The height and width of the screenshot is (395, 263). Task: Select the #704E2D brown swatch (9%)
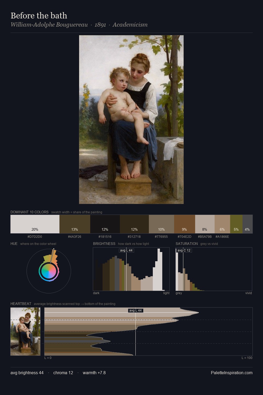coord(185,224)
